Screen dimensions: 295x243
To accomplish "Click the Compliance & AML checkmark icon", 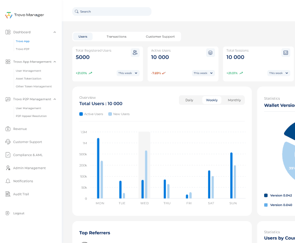I will [x=8, y=155].
